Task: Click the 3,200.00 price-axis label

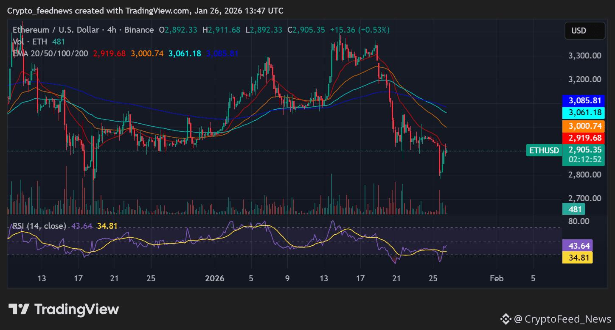Action: 585,79
